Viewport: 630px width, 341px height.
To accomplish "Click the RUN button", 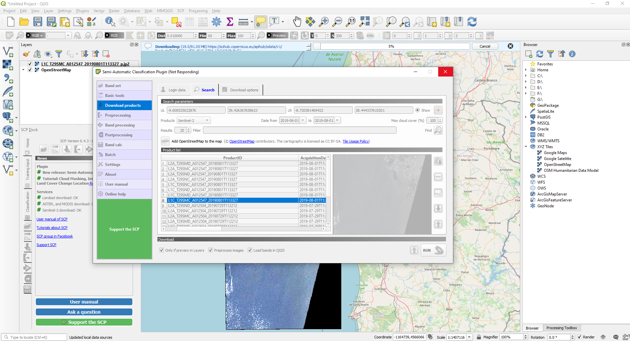I will coord(433,250).
